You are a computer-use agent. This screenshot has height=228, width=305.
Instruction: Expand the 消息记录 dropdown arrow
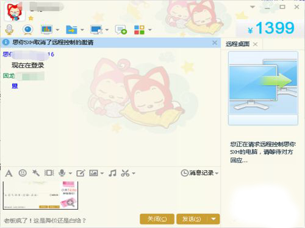click(x=217, y=173)
